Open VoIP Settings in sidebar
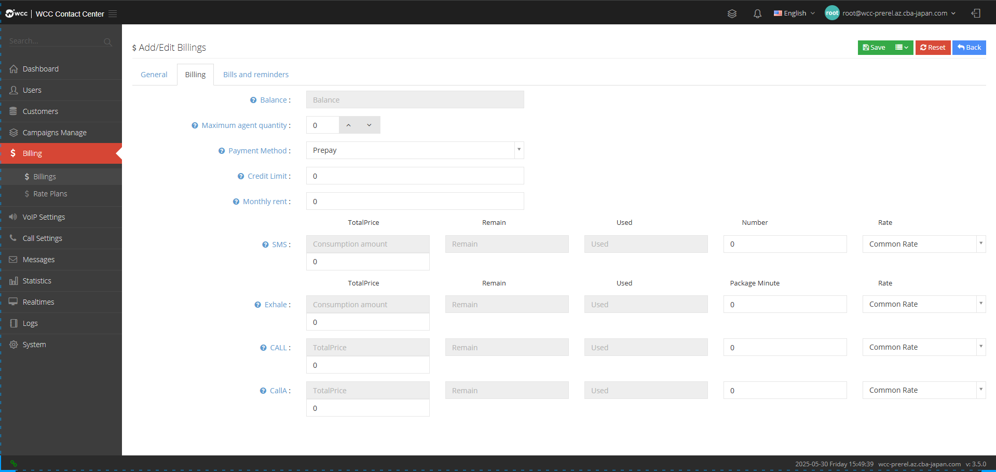The image size is (996, 472). click(x=61, y=217)
